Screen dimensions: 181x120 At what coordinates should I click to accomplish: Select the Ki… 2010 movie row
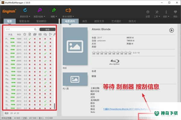pos(29,50)
